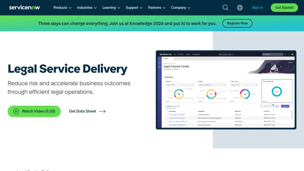The image size is (304, 171).
Task: Click the Knowledge 2026 banner text
Action: pyautogui.click(x=127, y=23)
